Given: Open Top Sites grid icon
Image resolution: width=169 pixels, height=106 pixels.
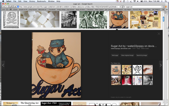Looking at the screenshot, I should (11, 10).
